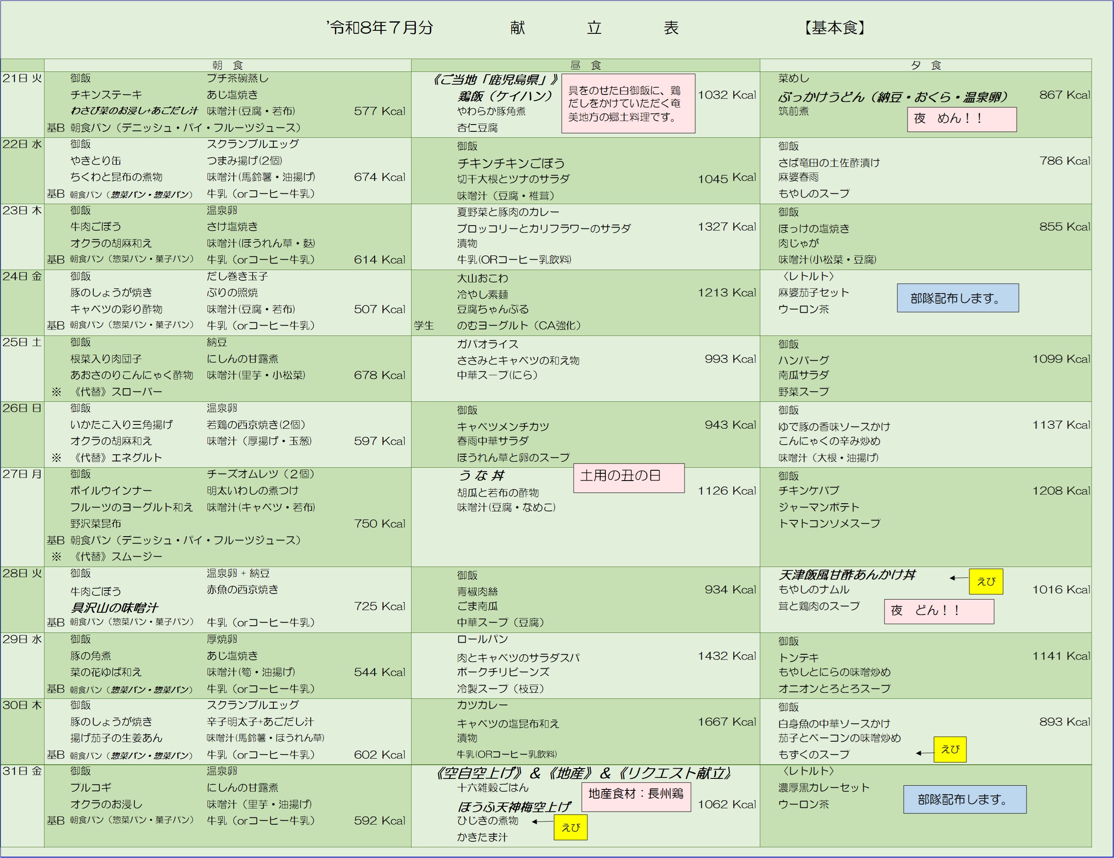
Task: Click the pink 鶏飯 description note box
Action: pos(628,104)
